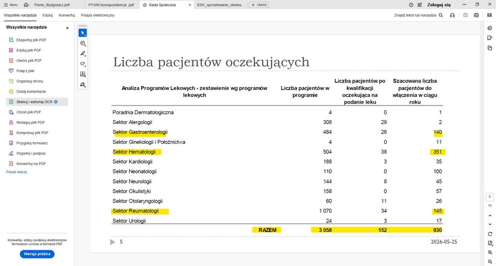This screenshot has width=496, height=266.
Task: Open the help question mark icon
Action: pyautogui.click(x=411, y=5)
